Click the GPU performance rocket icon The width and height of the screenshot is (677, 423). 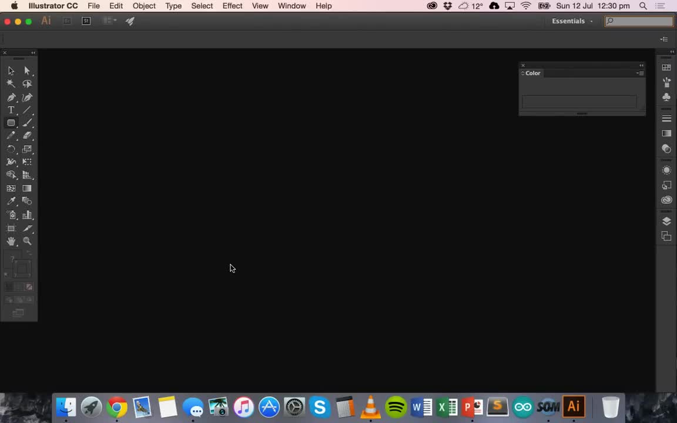130,21
